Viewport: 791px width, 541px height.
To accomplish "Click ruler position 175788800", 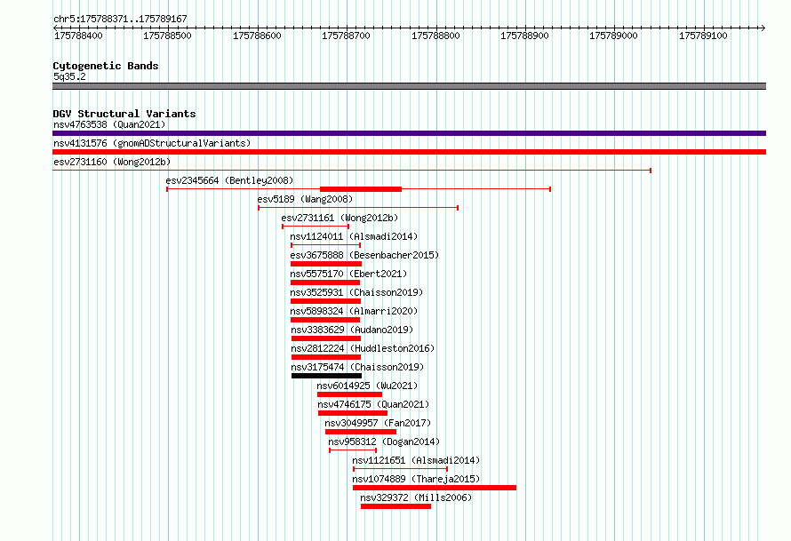I will pos(435,36).
